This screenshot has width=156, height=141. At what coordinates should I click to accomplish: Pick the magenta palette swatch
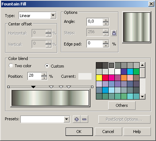point(112,78)
